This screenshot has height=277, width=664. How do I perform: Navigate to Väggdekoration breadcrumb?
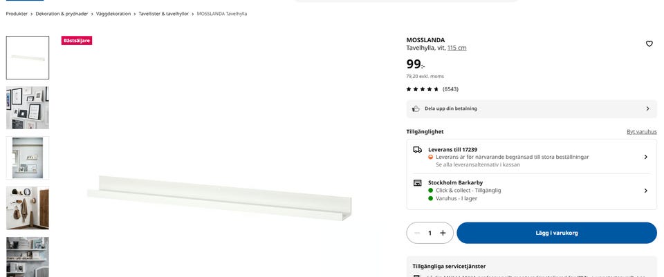click(113, 14)
